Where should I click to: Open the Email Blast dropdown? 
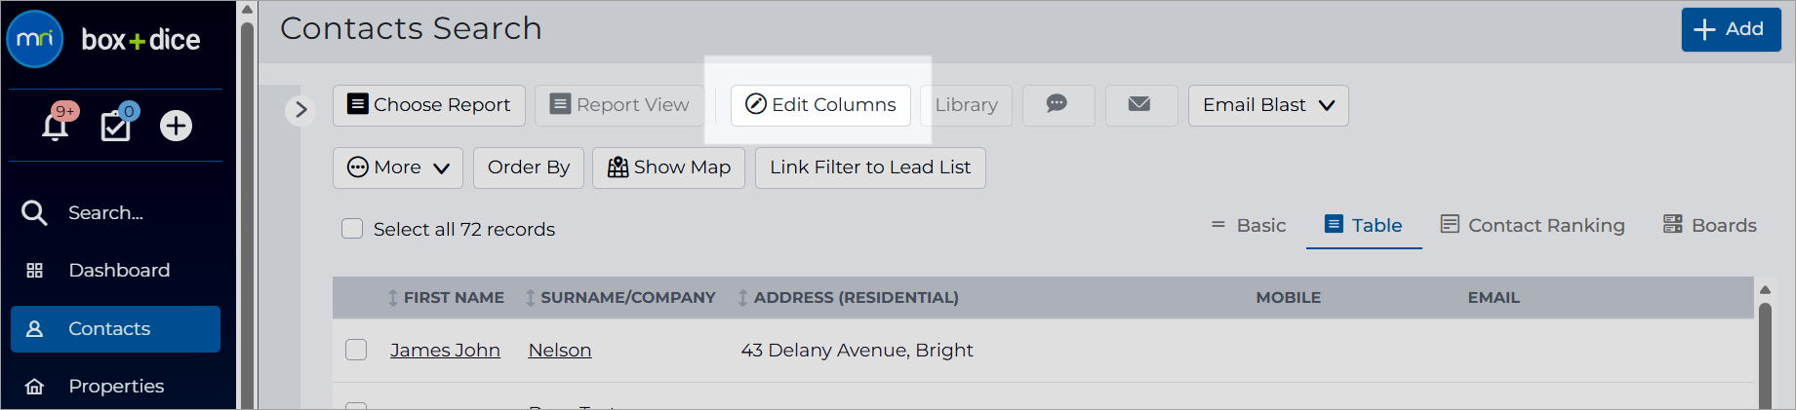pyautogui.click(x=1268, y=105)
